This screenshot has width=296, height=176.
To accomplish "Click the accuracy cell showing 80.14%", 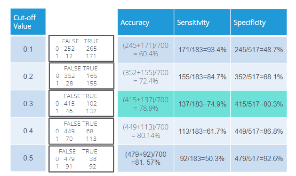I will pyautogui.click(x=145, y=131).
